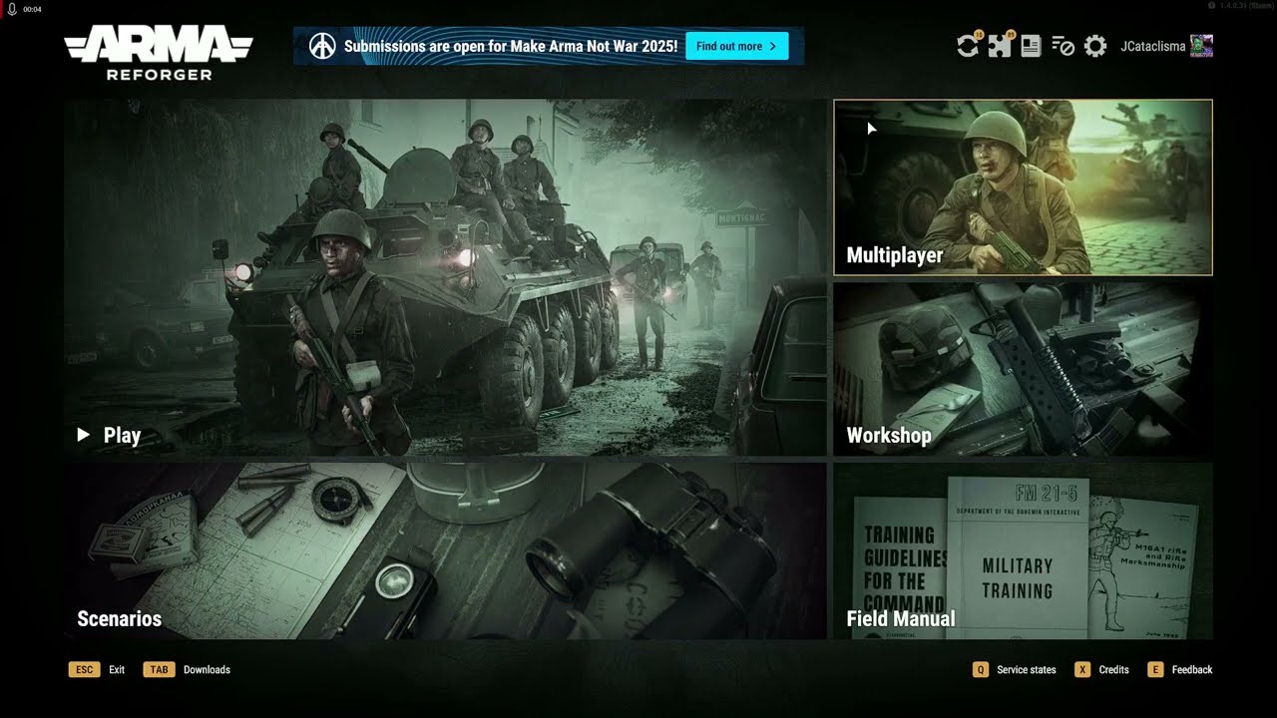This screenshot has width=1277, height=718.
Task: Click the TAB key hint badge
Action: [x=159, y=670]
